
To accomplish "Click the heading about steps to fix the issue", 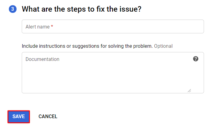I will (x=81, y=9).
